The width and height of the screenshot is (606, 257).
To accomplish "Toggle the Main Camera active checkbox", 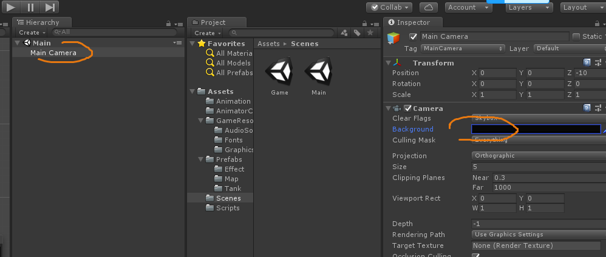I will pyautogui.click(x=414, y=36).
